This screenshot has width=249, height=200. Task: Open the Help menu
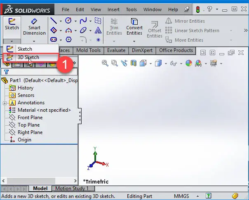[173, 9]
